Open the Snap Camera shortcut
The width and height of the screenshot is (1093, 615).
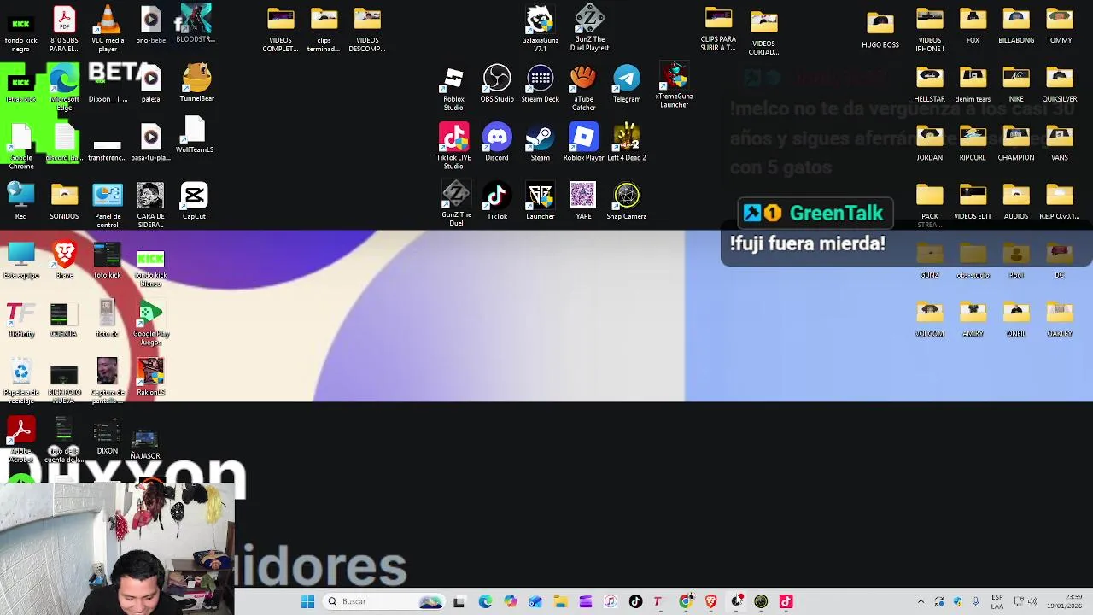click(x=627, y=202)
